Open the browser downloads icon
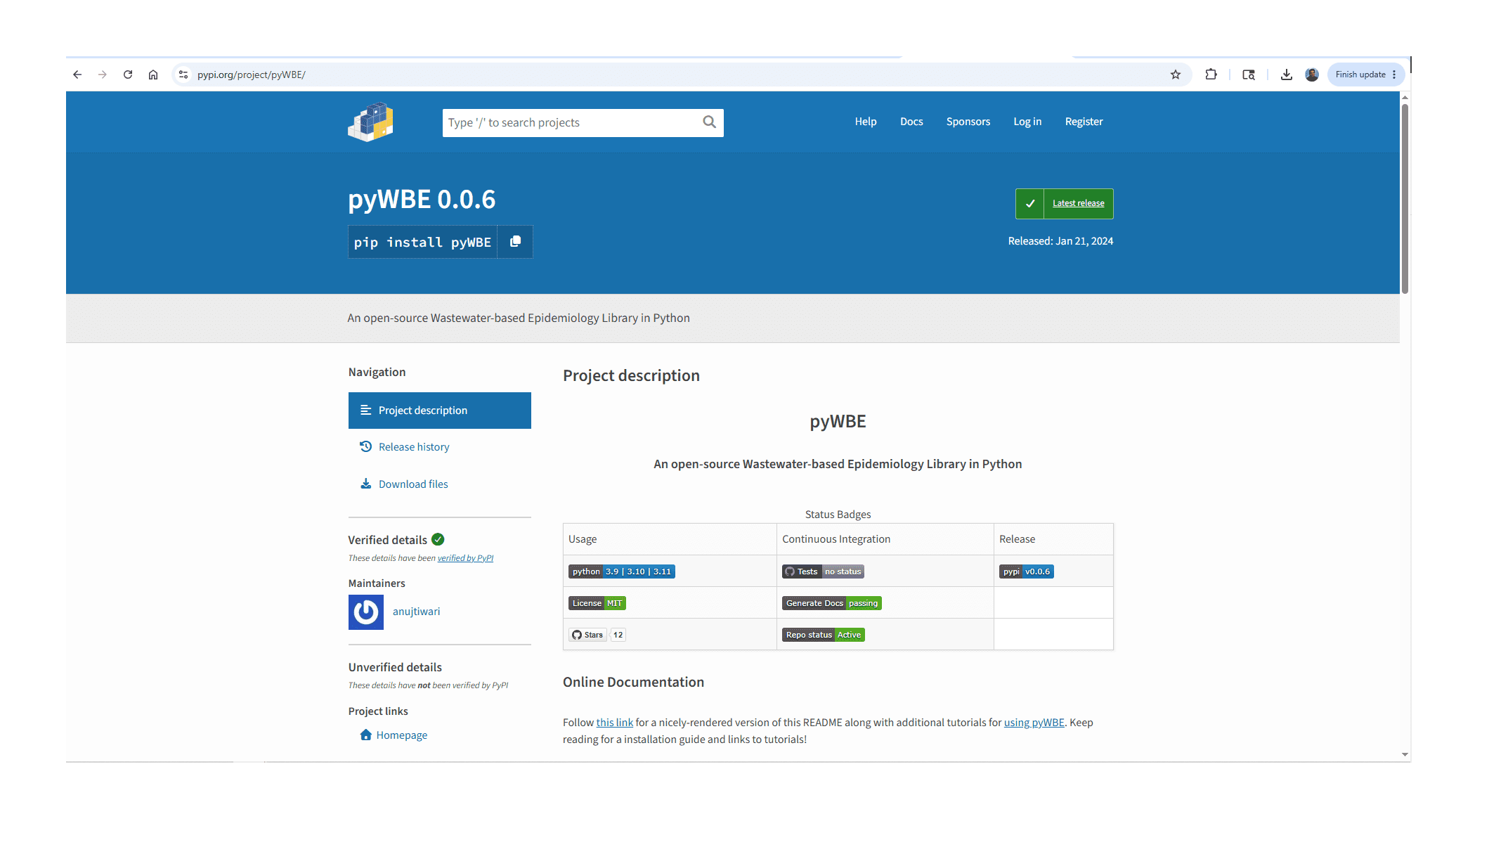1508x859 pixels. click(1287, 75)
